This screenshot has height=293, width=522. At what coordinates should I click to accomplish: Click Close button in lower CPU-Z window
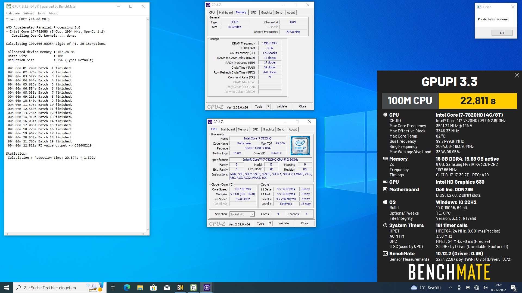(x=304, y=223)
